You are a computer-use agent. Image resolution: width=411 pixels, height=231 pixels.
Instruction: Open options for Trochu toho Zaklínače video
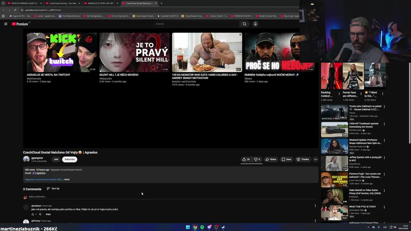pos(384,107)
